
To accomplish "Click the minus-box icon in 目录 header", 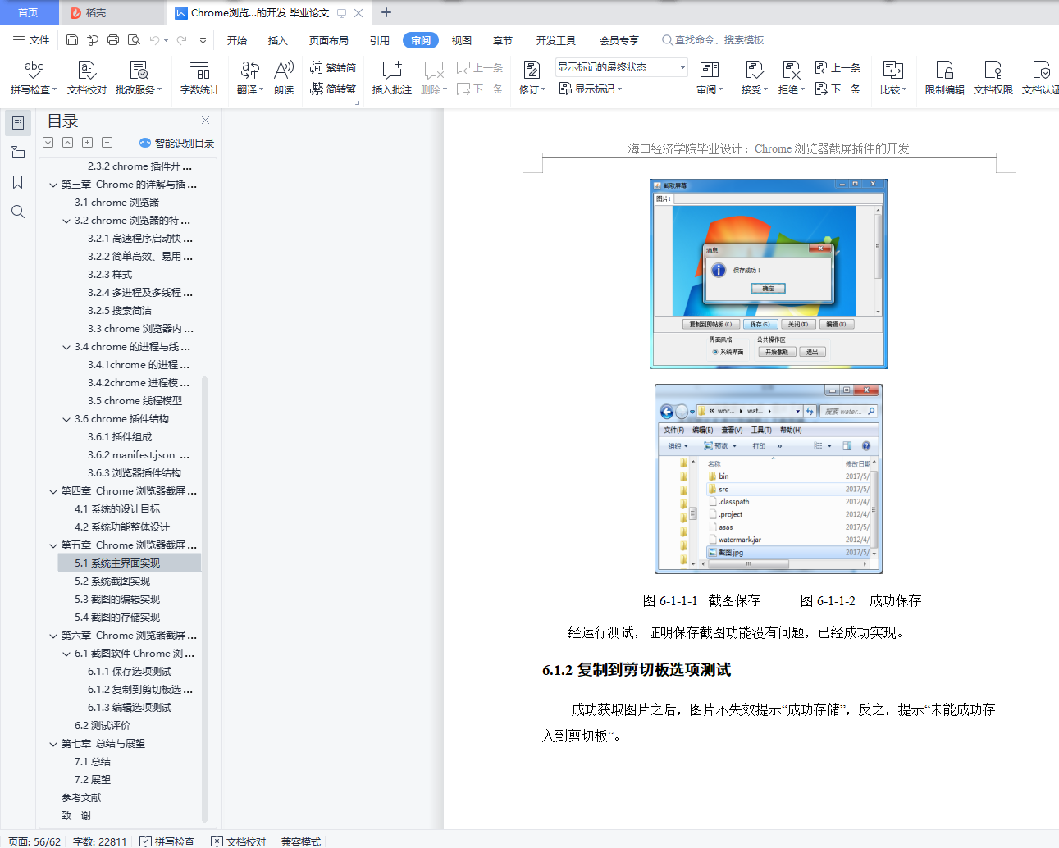I will [107, 143].
